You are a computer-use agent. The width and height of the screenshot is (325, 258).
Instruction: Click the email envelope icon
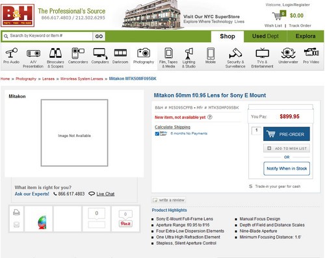click(16, 225)
